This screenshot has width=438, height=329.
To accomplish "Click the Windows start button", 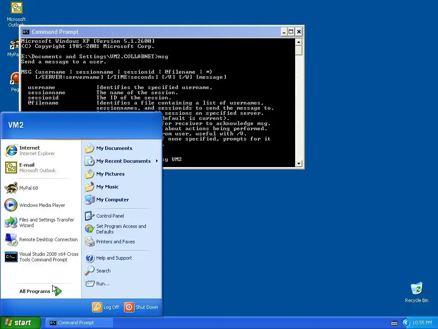I will [21, 323].
